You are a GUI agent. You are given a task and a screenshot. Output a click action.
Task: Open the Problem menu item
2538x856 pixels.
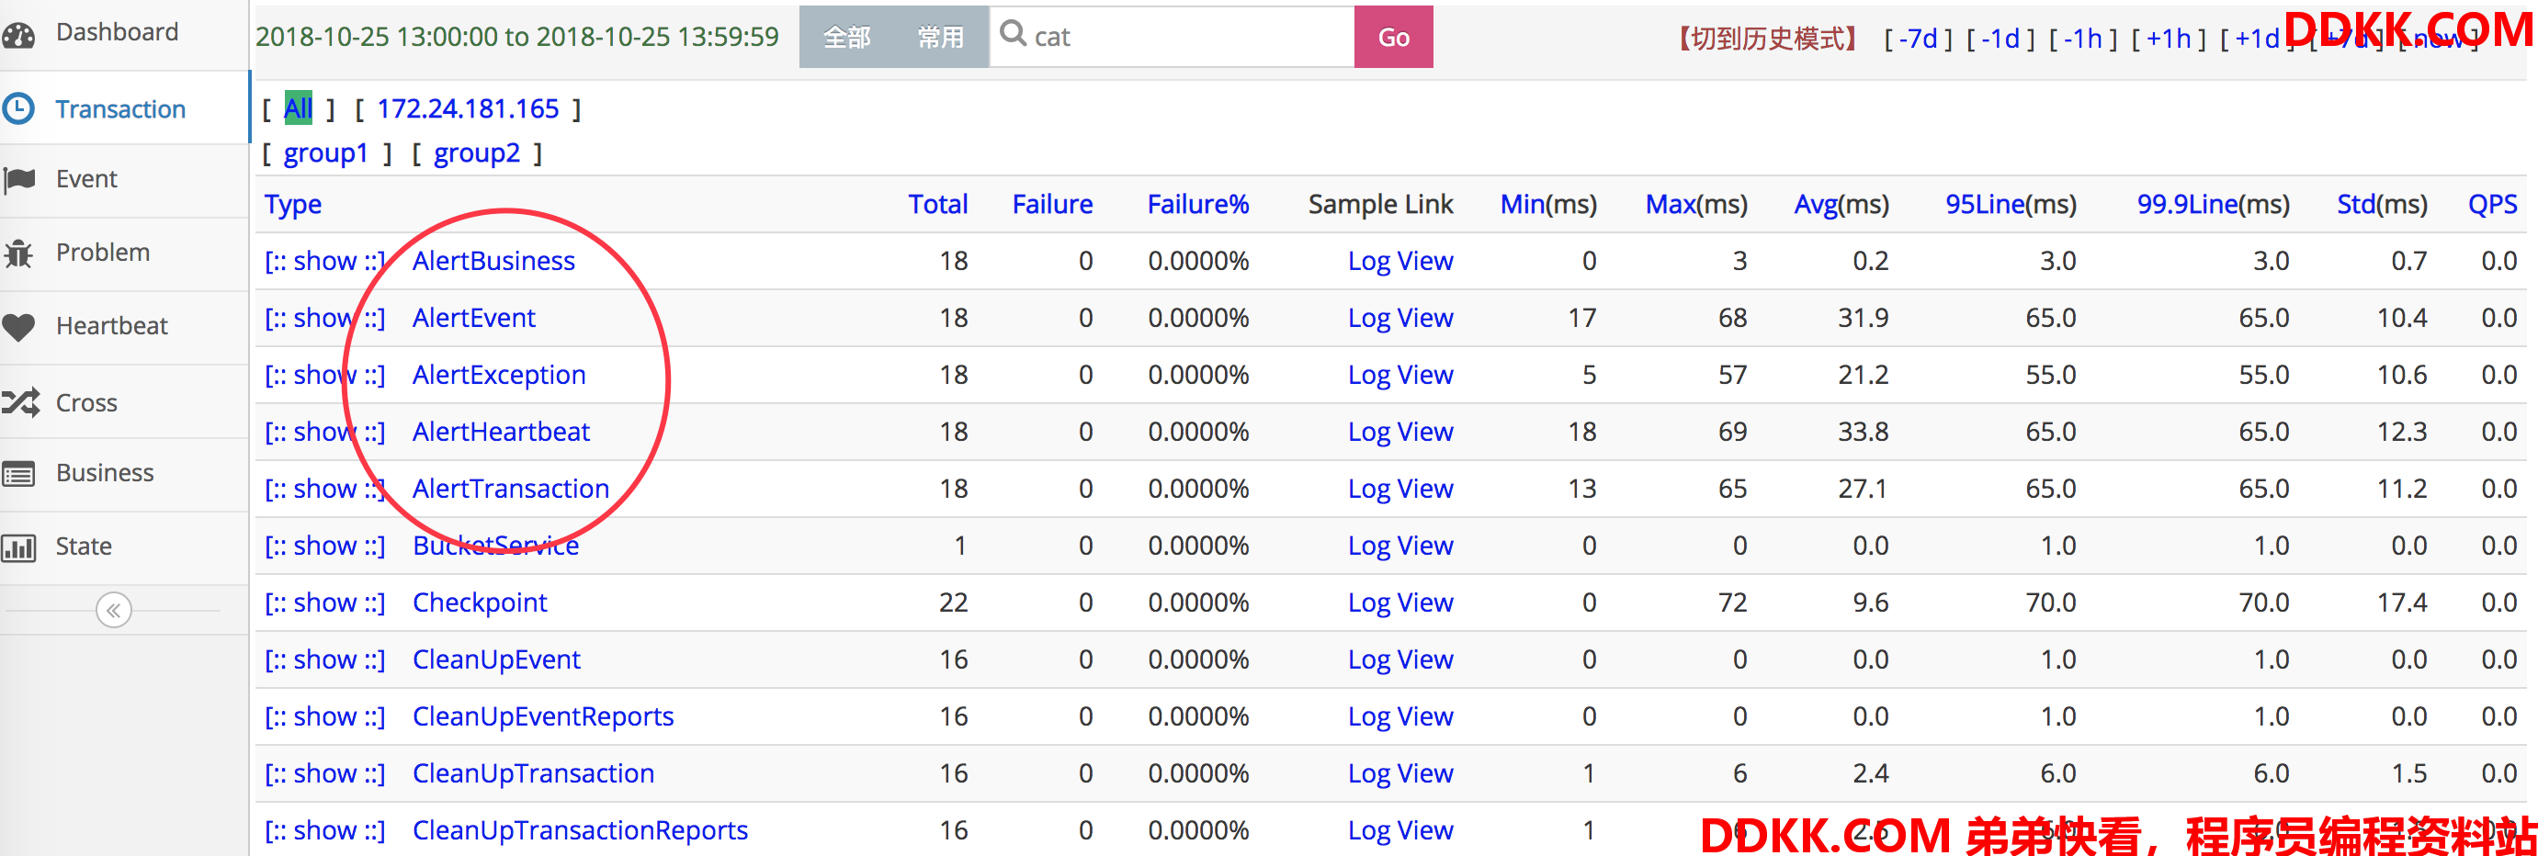[103, 253]
